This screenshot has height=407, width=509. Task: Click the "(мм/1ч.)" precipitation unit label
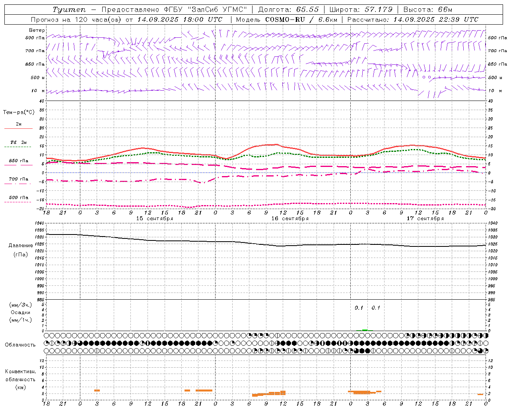coord(21,320)
